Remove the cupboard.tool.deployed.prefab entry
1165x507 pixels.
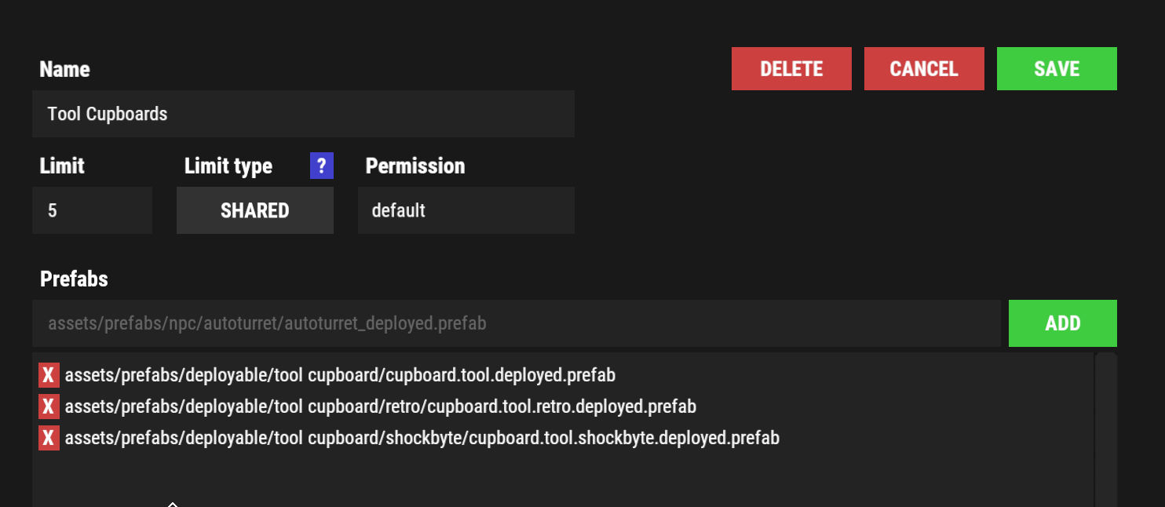click(x=49, y=375)
